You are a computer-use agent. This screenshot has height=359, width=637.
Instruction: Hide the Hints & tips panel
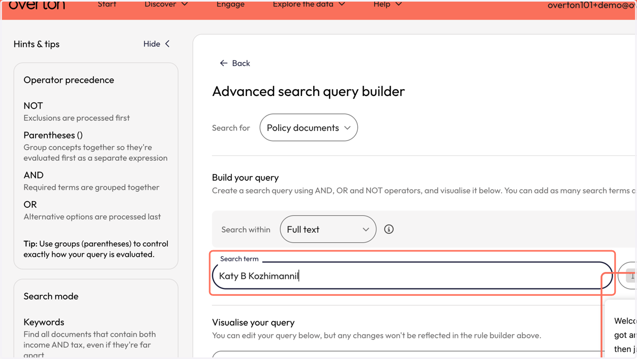157,44
